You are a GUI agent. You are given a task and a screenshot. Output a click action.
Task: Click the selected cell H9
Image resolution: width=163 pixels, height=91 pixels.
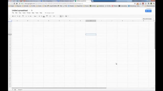pos(91,34)
